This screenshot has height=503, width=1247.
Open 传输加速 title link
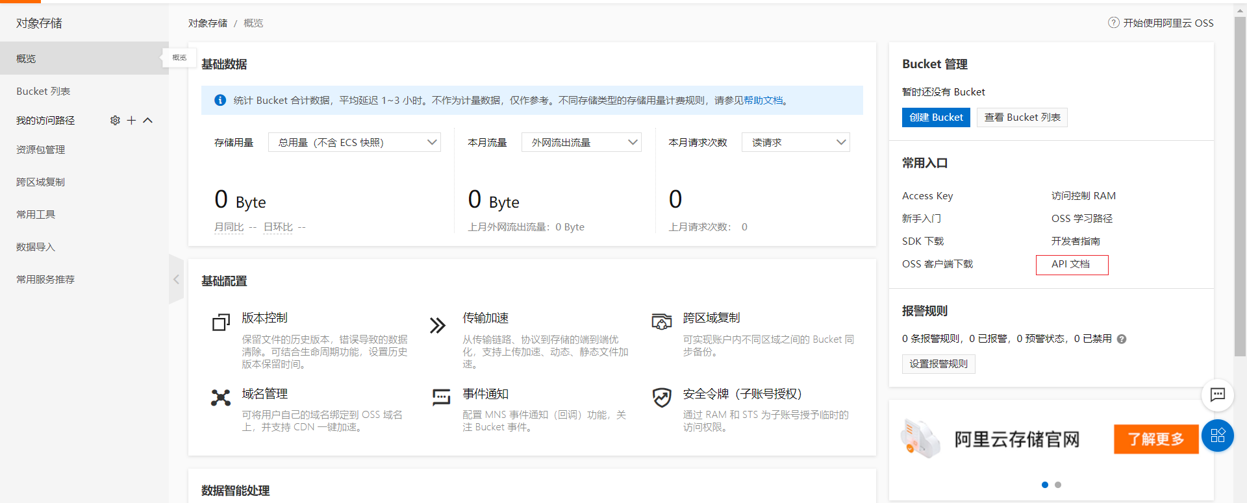[x=485, y=318]
